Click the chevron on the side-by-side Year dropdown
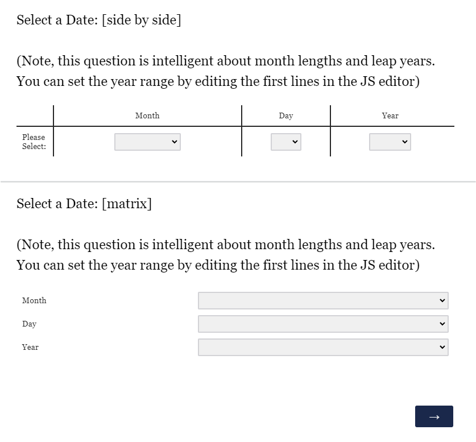Screen dimensions: 476x442 pos(404,142)
